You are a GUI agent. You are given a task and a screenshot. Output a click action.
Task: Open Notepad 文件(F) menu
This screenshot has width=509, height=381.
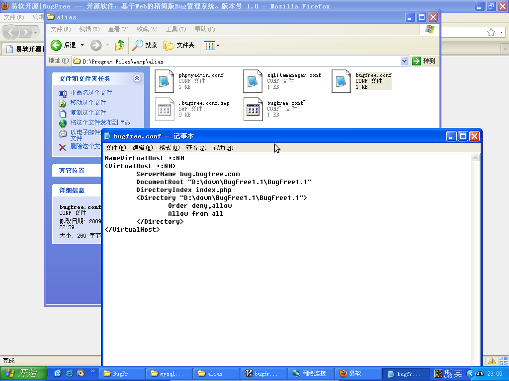(x=115, y=148)
